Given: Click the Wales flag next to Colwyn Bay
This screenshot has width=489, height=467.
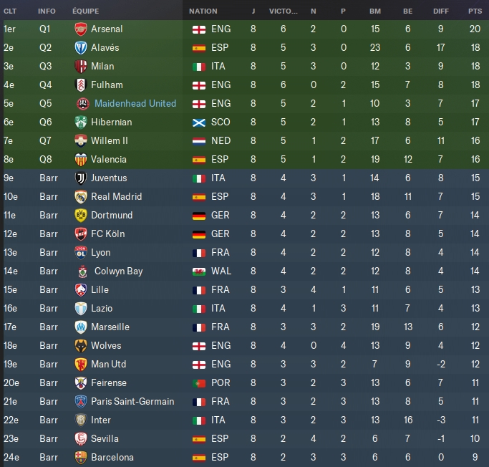Looking at the screenshot, I should [x=199, y=271].
